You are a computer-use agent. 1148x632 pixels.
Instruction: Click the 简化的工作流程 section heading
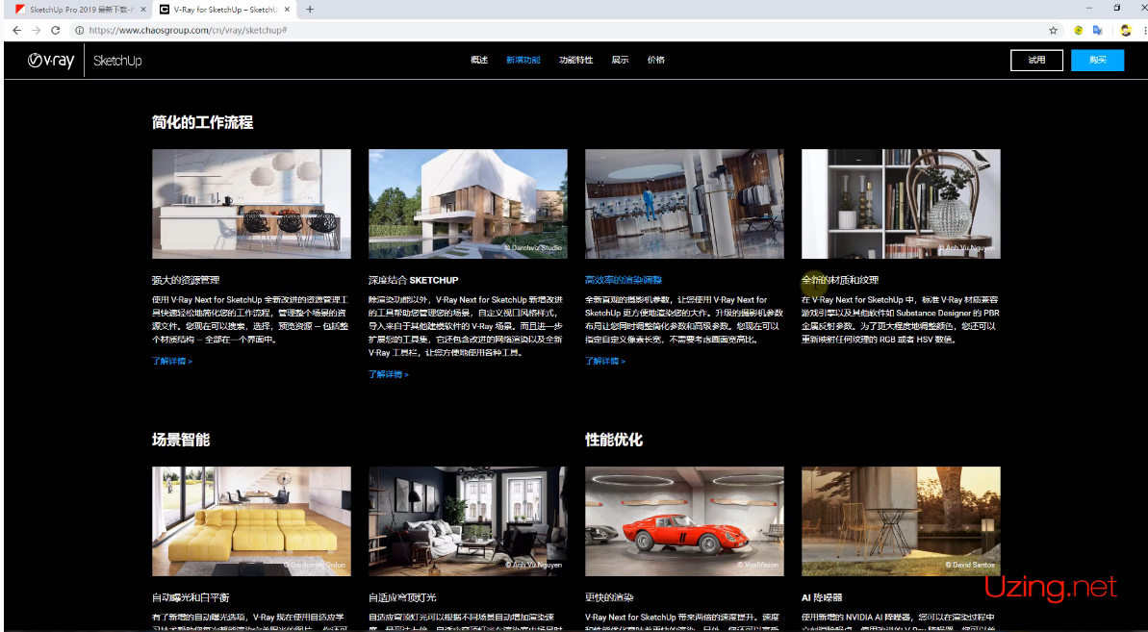pyautogui.click(x=203, y=122)
